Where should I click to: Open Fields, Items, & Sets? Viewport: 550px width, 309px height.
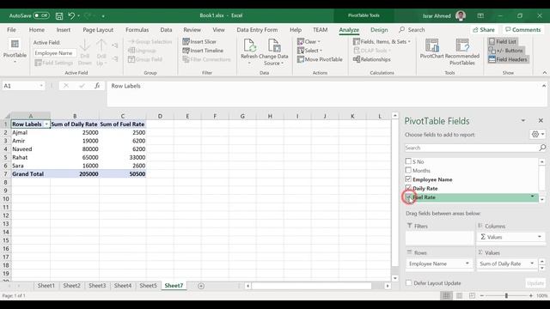point(382,41)
